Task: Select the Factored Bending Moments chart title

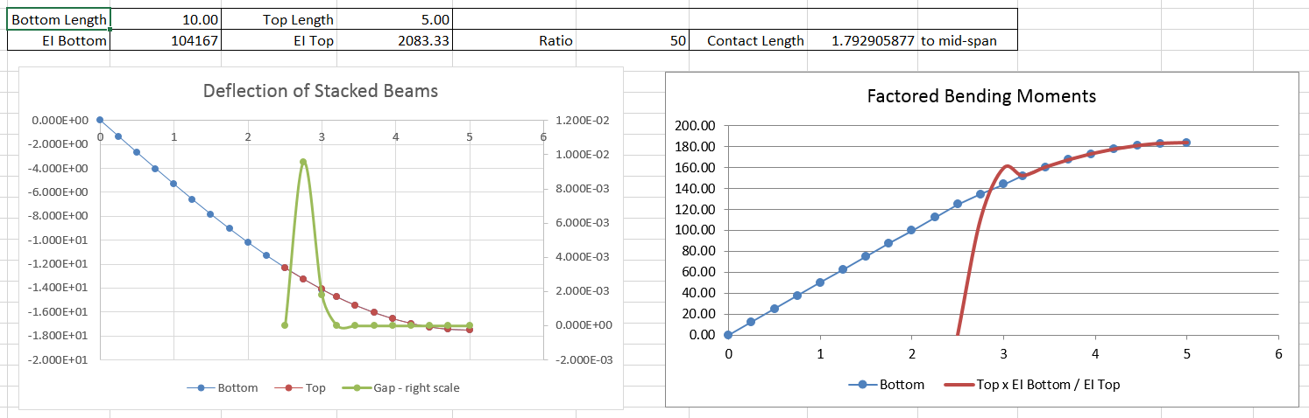Action: (x=980, y=96)
